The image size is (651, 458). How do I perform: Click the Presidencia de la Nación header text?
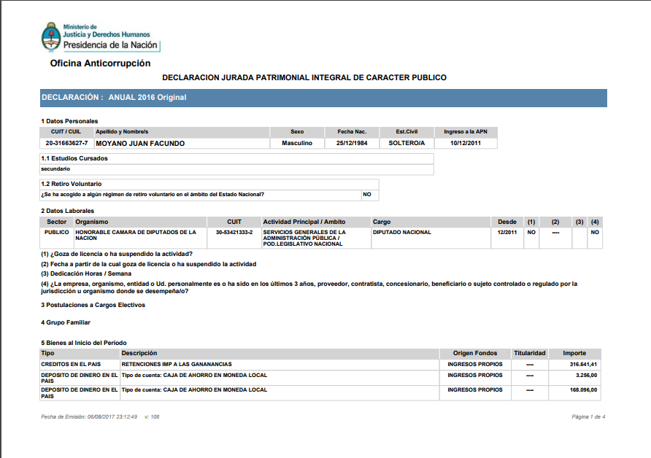tap(110, 45)
